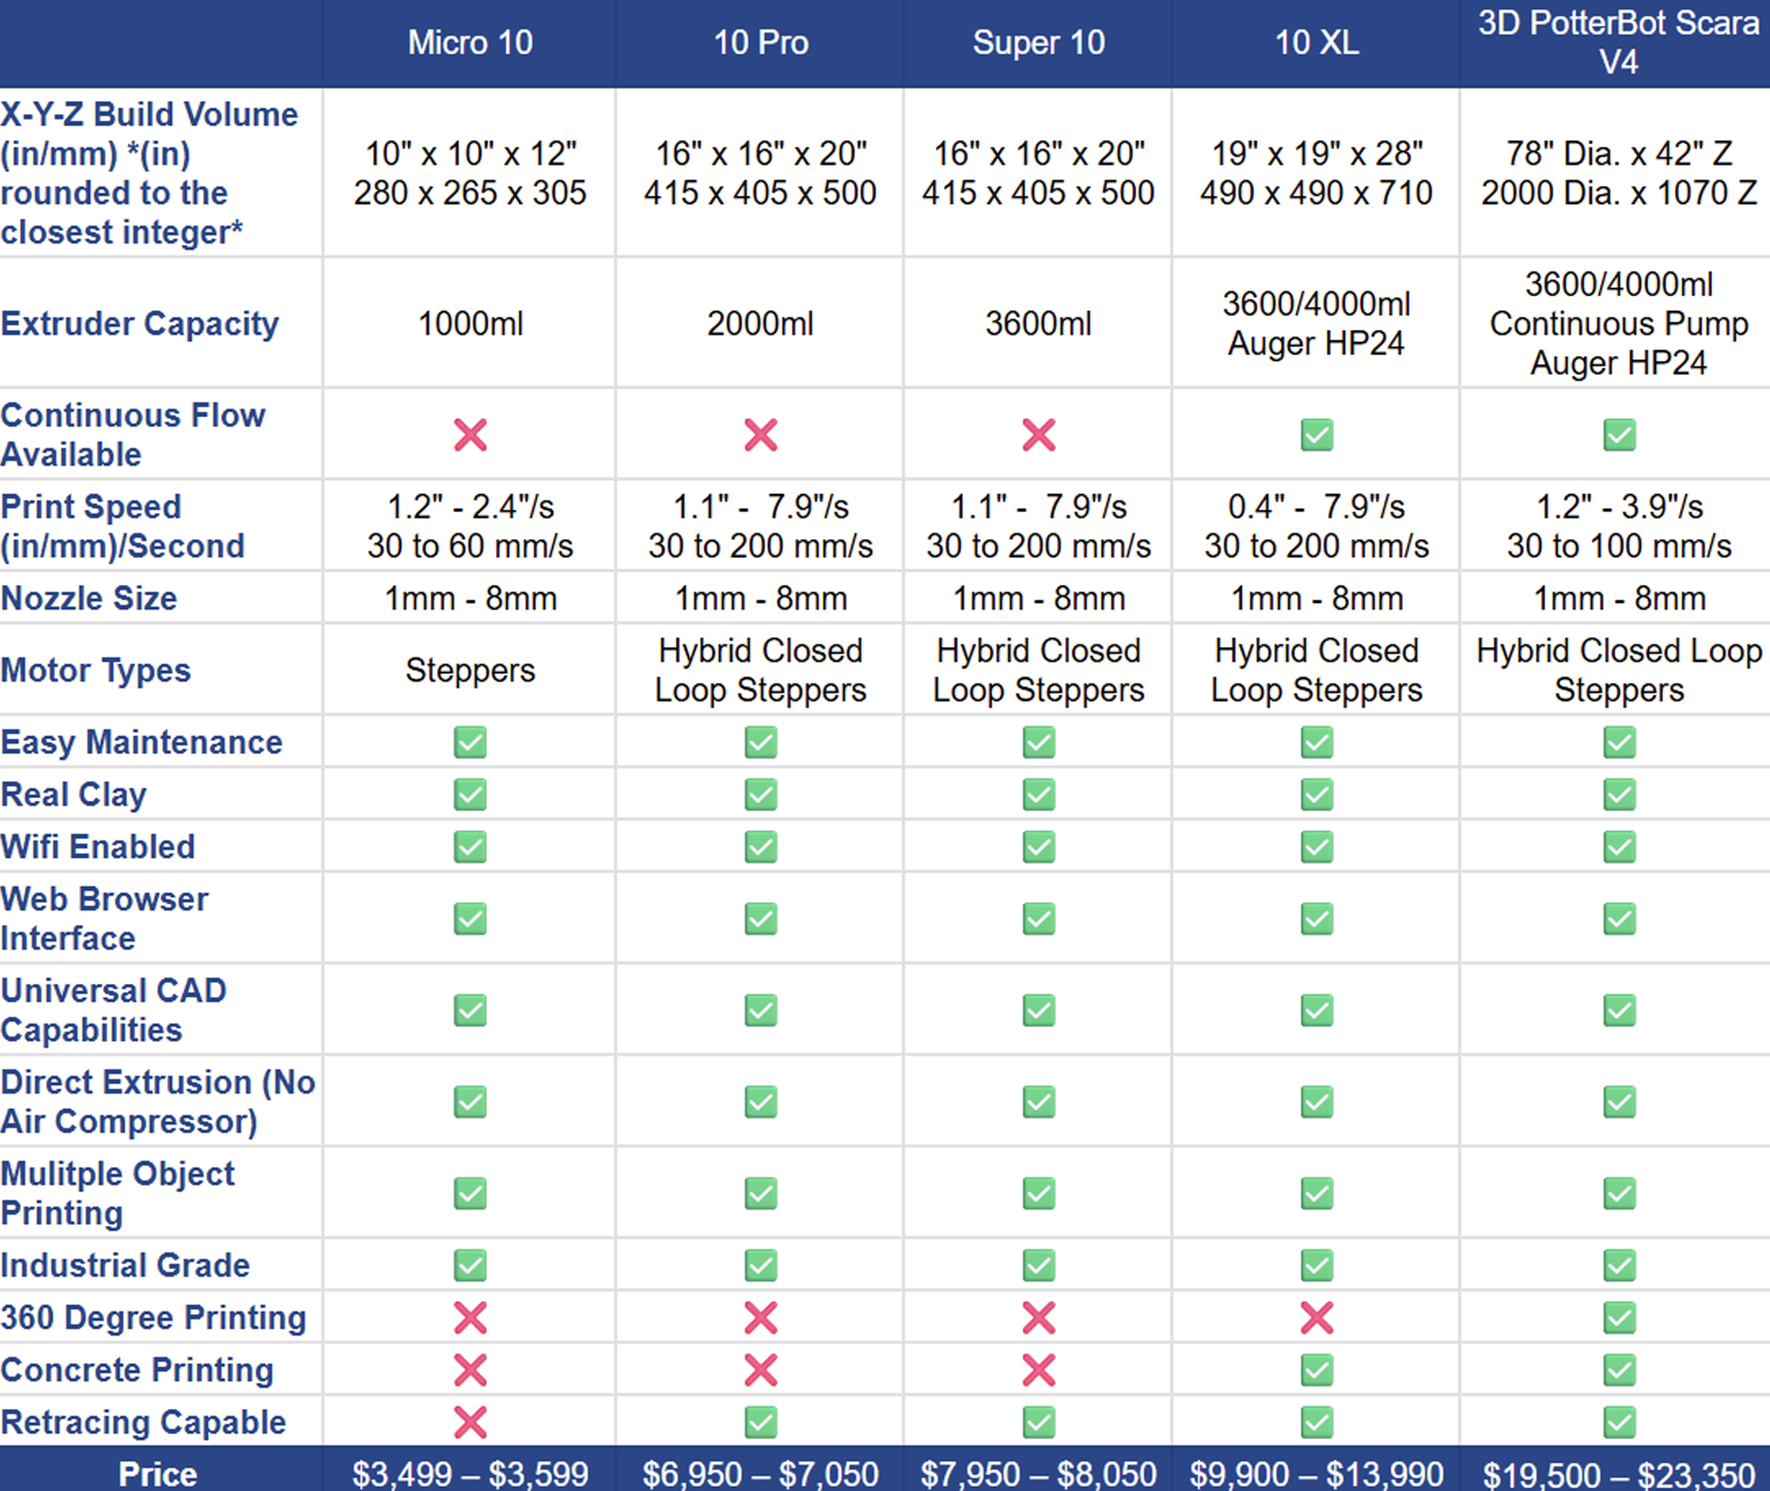Click the Scara V4 price $19,500 – $23,350
This screenshot has width=1770, height=1491.
tap(1620, 1474)
